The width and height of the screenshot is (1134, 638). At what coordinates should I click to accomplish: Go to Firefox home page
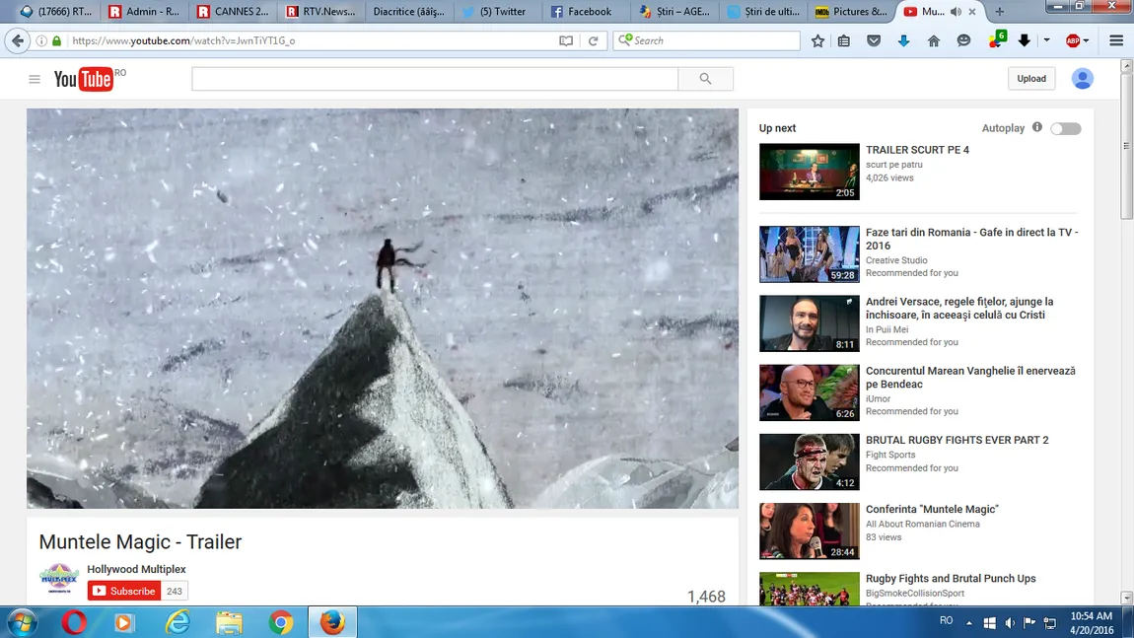pyautogui.click(x=934, y=40)
